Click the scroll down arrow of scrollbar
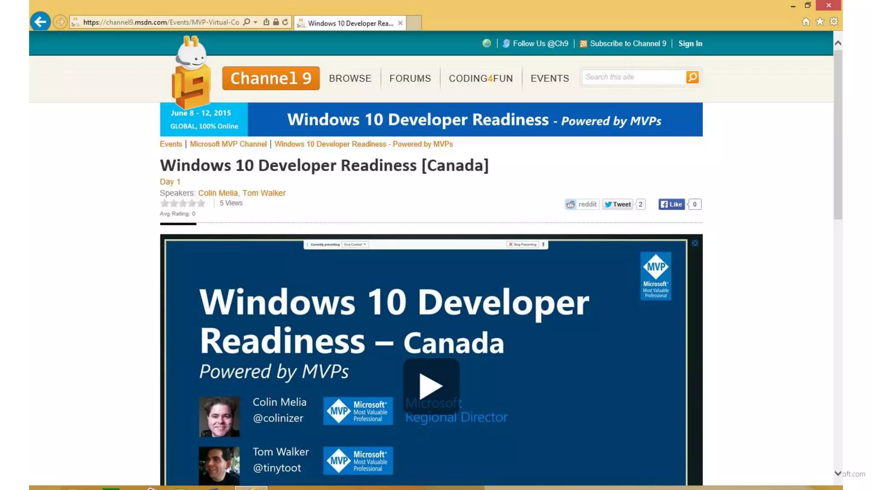This screenshot has height=490, width=872. [838, 473]
